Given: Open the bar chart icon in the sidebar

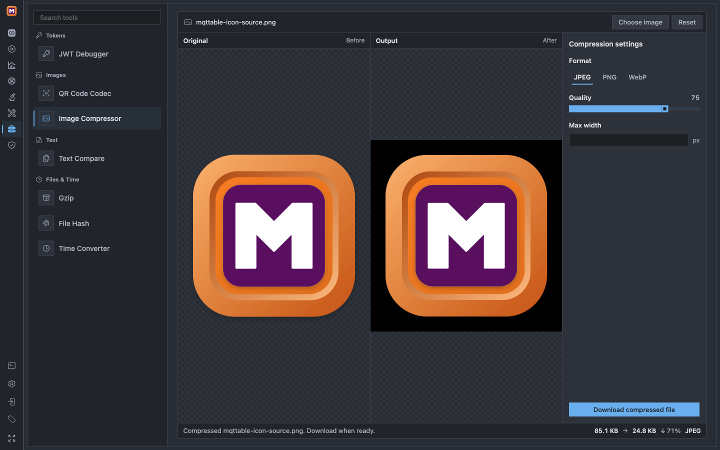Looking at the screenshot, I should [x=11, y=65].
